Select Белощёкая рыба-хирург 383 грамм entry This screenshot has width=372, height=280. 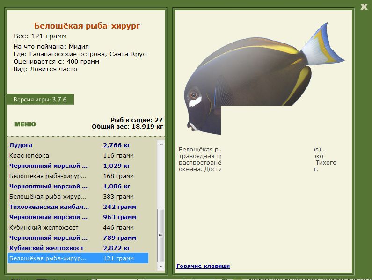click(78, 196)
